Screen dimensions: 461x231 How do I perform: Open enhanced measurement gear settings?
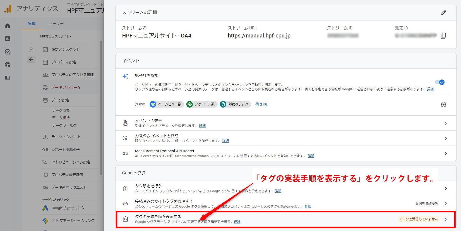coord(443,105)
